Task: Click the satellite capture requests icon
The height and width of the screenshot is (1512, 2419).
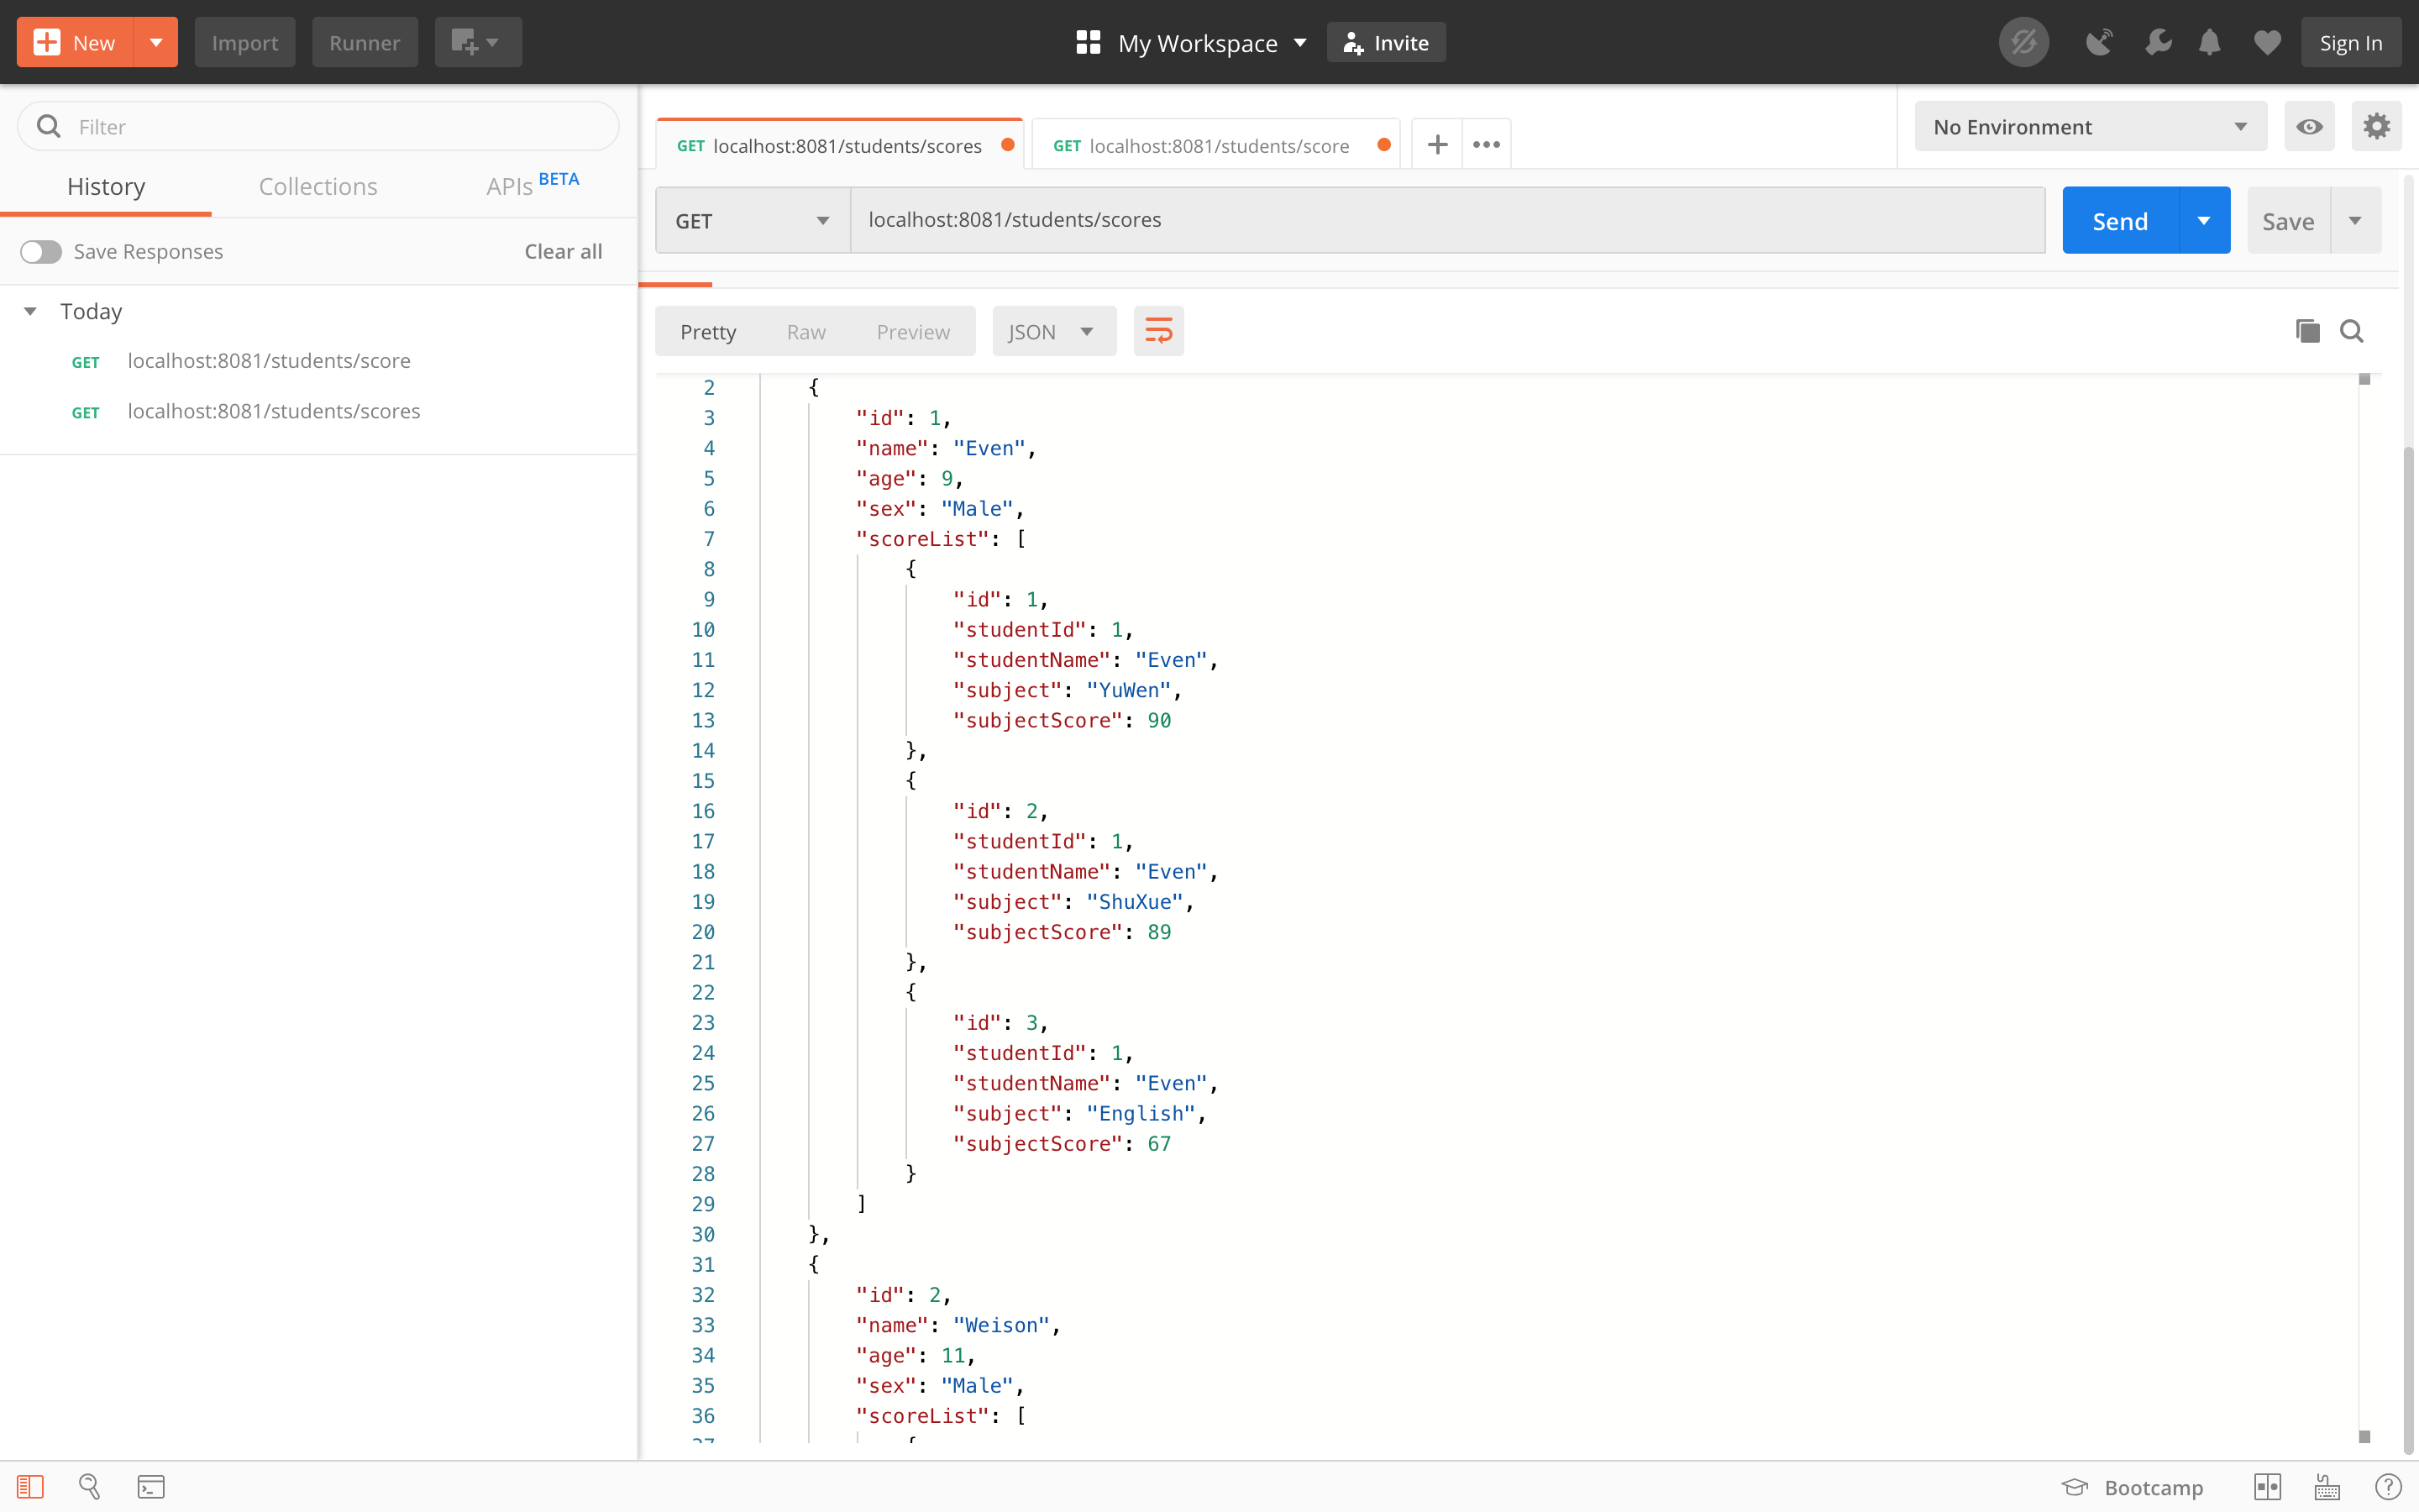Action: click(x=2099, y=42)
